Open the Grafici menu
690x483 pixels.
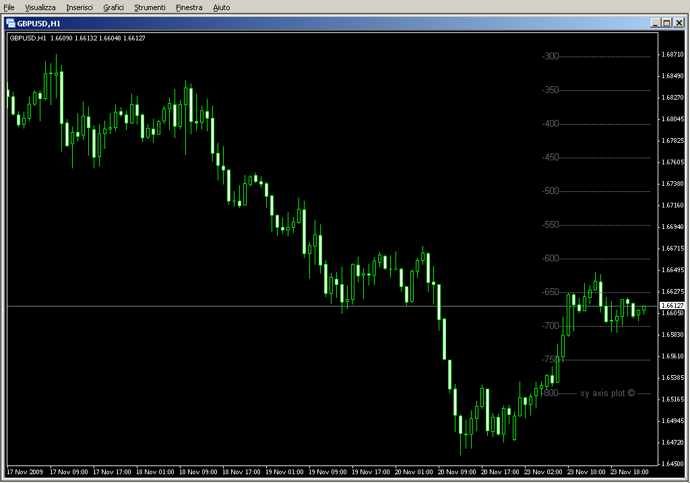tap(113, 7)
